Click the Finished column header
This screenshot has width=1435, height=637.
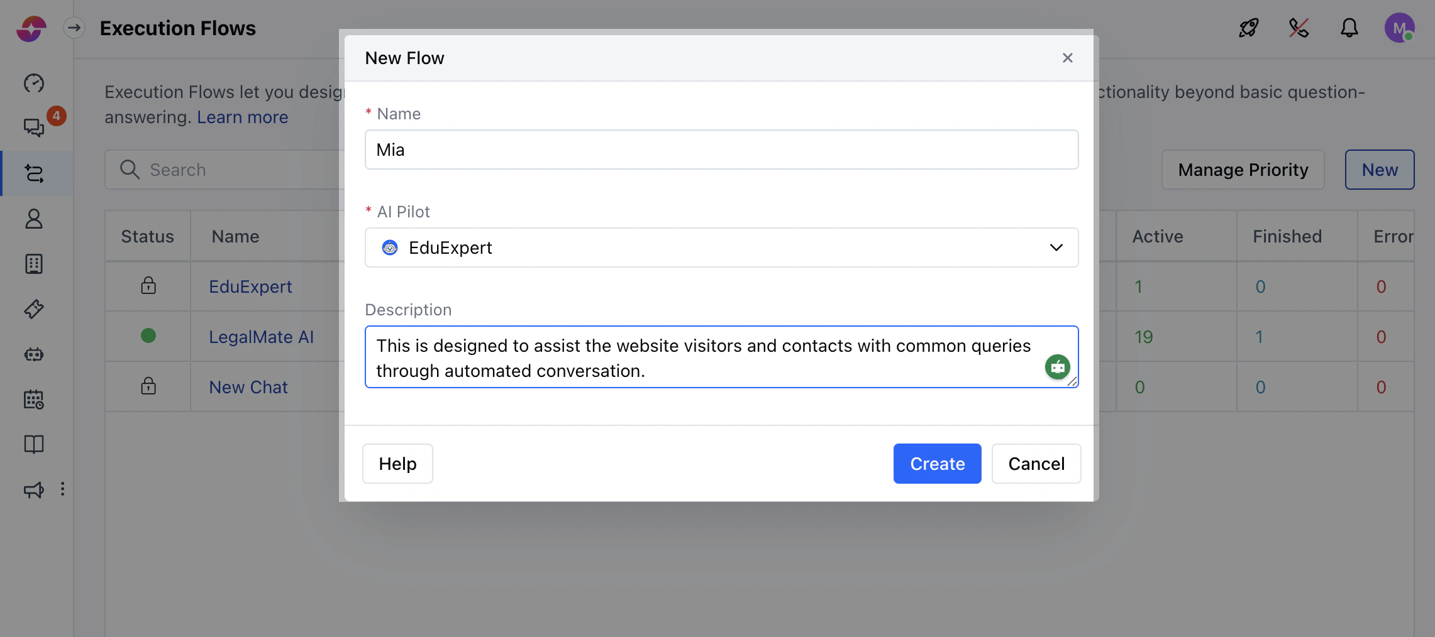coord(1287,236)
